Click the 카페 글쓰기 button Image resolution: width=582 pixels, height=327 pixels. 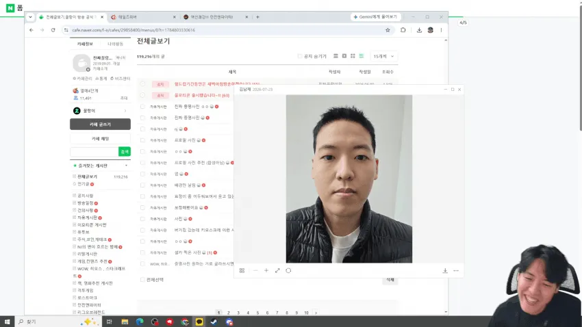click(100, 125)
